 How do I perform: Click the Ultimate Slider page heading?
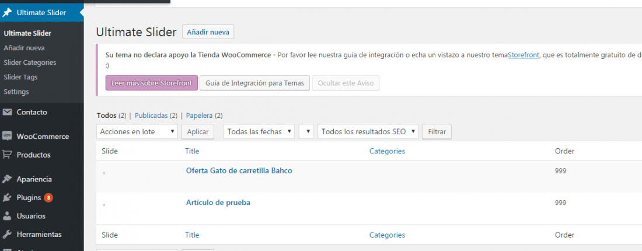[137, 32]
